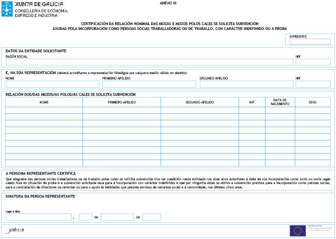Click the representative's Segundo Apelido field
The height and width of the screenshot is (239, 336).
tap(246, 84)
